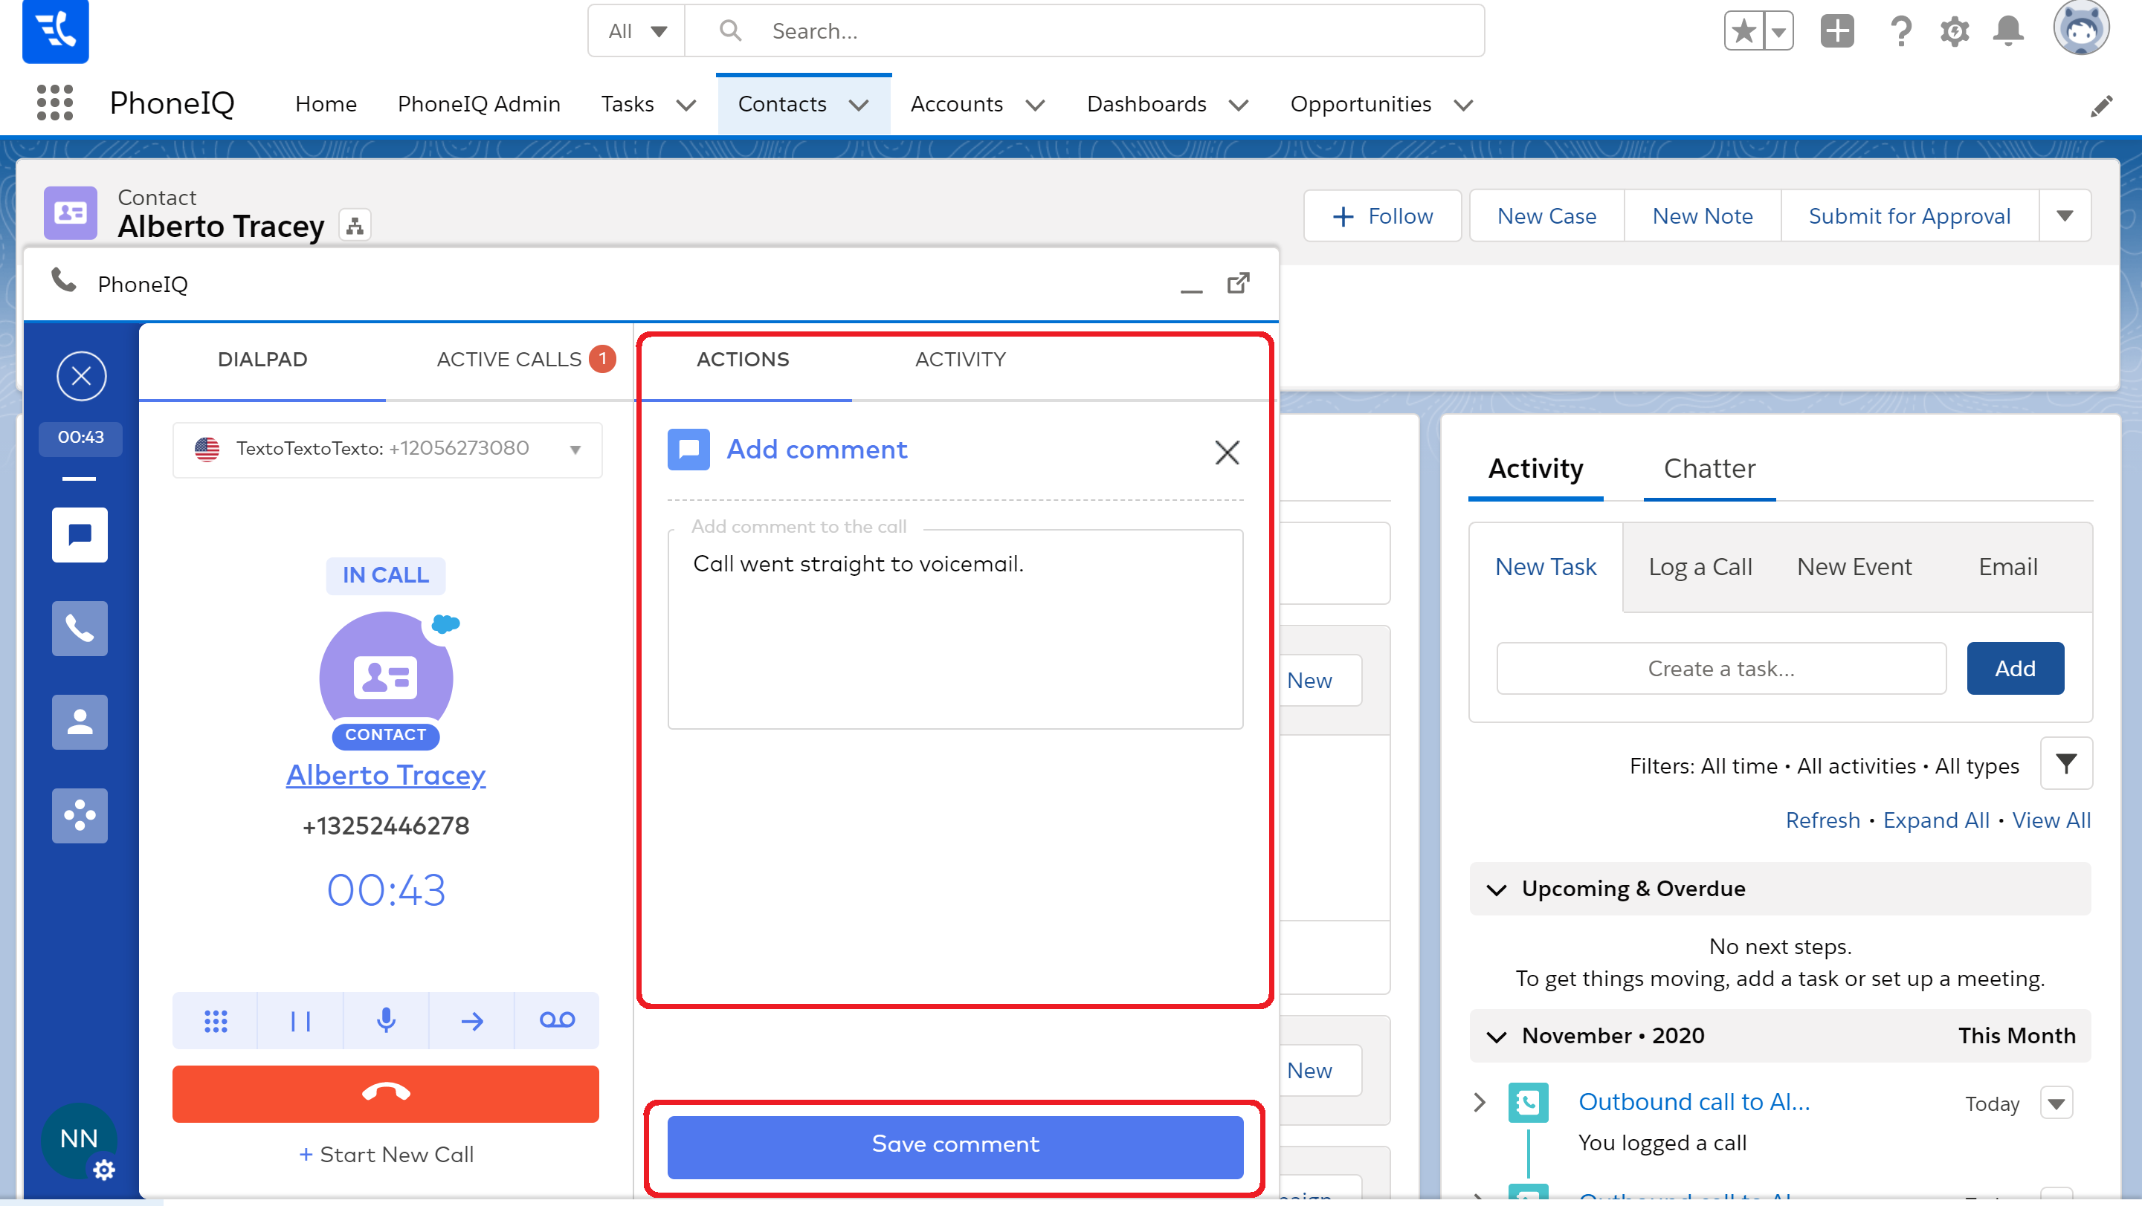
Task: Click the contact avatar in call panel
Action: click(386, 678)
